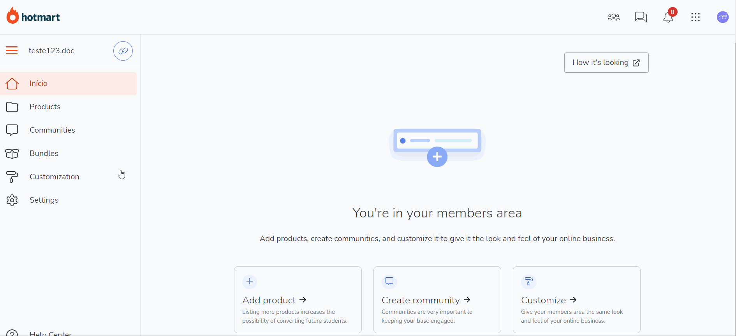This screenshot has height=336, width=736.
Task: Click the red notification count badge
Action: (x=673, y=12)
